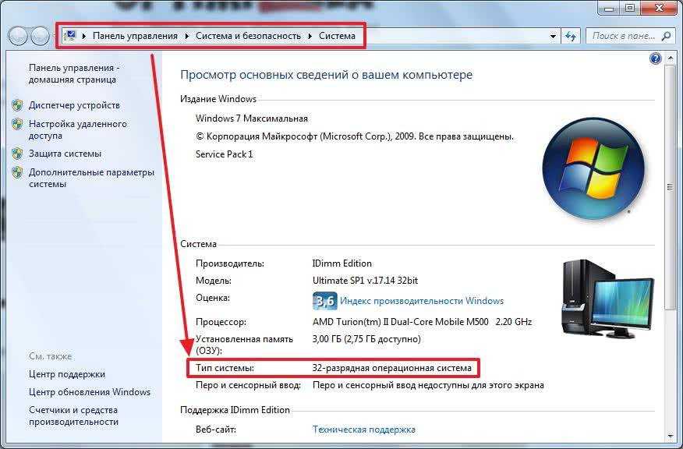The height and width of the screenshot is (449, 683).
Task: Maximize the System window
Action: pyautogui.click(x=630, y=8)
